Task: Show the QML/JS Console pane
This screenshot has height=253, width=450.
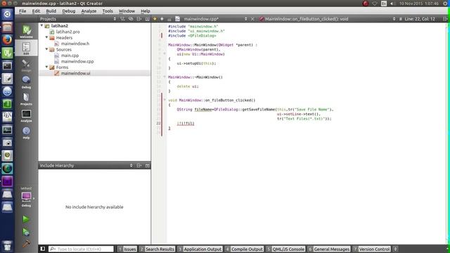Action: pos(285,249)
